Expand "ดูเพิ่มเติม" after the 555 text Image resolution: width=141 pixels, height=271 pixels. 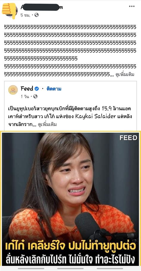click(125, 75)
